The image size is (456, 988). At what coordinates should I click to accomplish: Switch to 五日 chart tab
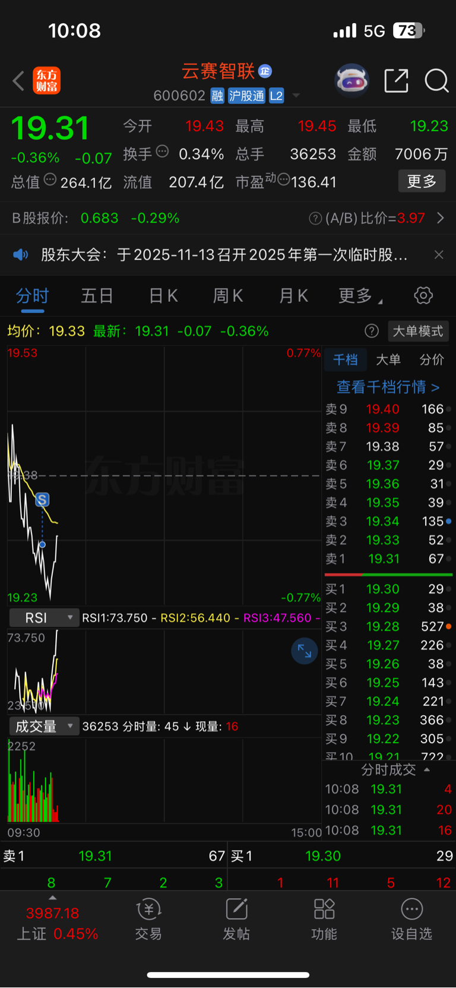tap(97, 296)
